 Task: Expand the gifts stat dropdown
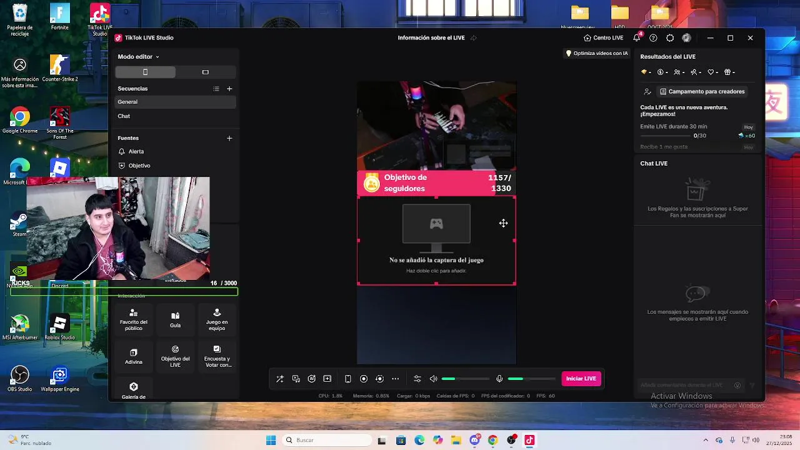tap(730, 72)
